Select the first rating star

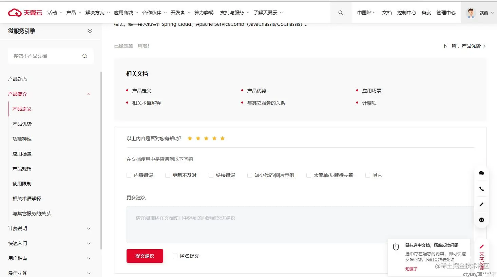pyautogui.click(x=190, y=138)
